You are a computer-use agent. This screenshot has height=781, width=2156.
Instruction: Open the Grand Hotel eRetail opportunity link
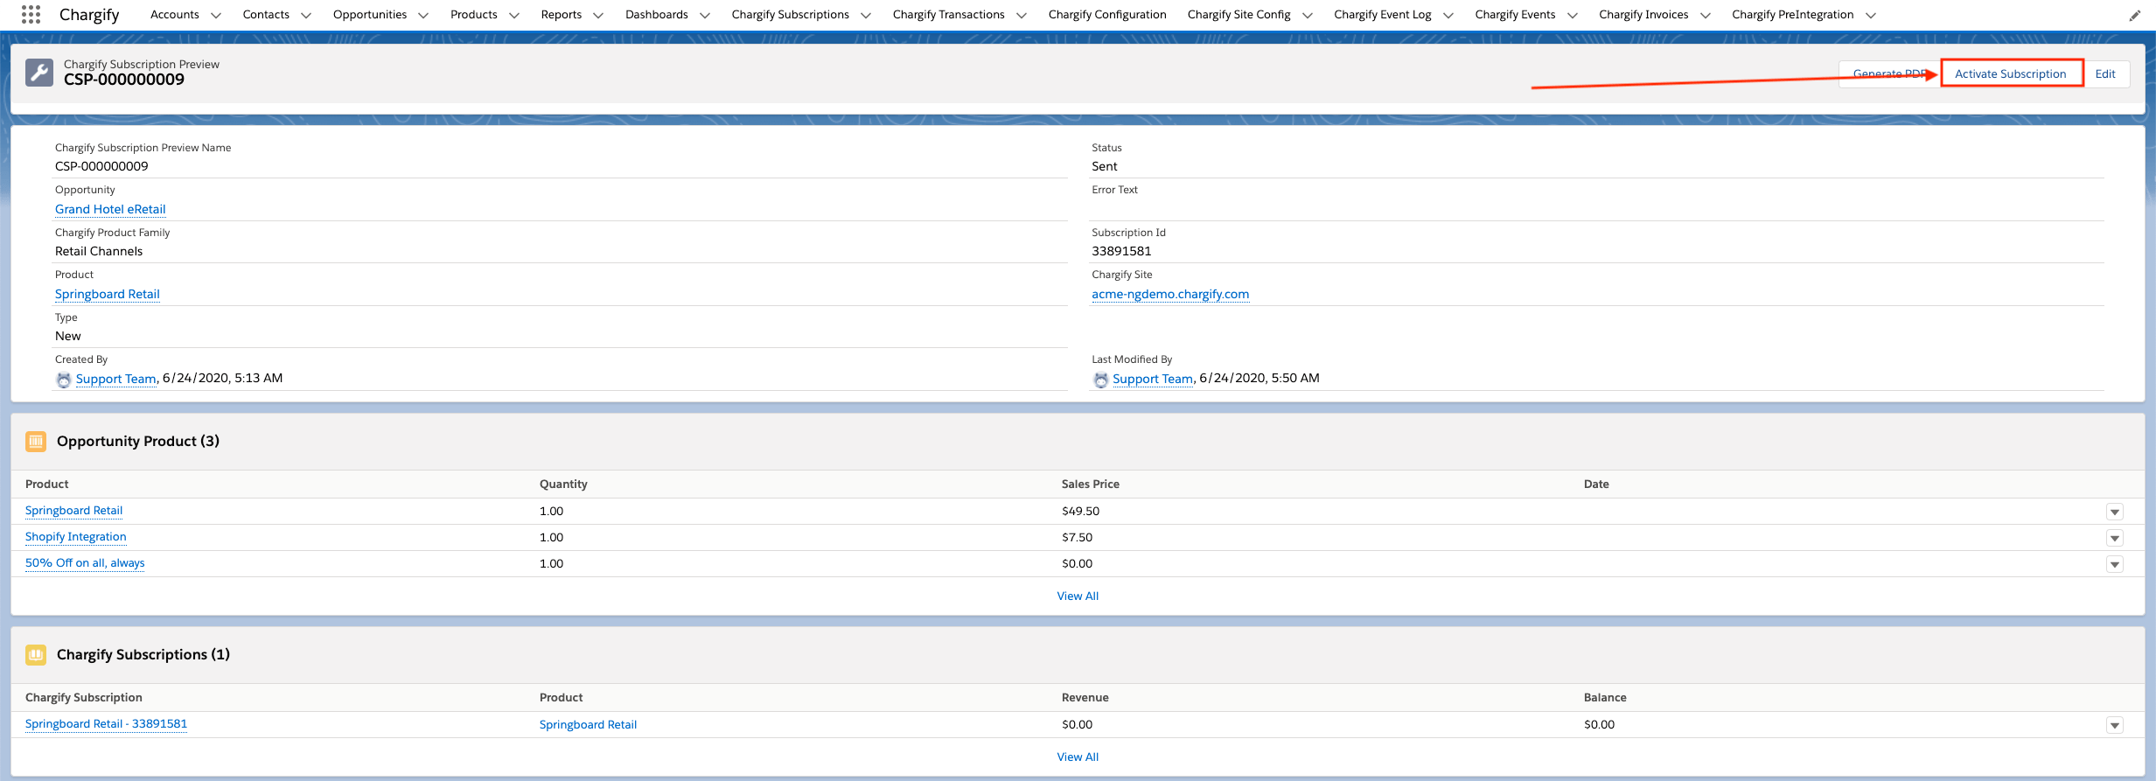[x=110, y=209]
